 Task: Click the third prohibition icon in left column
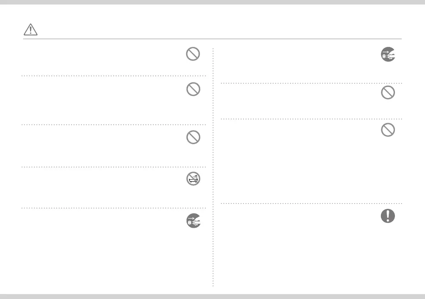(x=193, y=137)
